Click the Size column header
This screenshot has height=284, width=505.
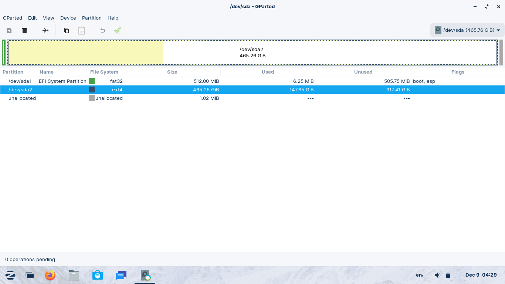tap(172, 72)
